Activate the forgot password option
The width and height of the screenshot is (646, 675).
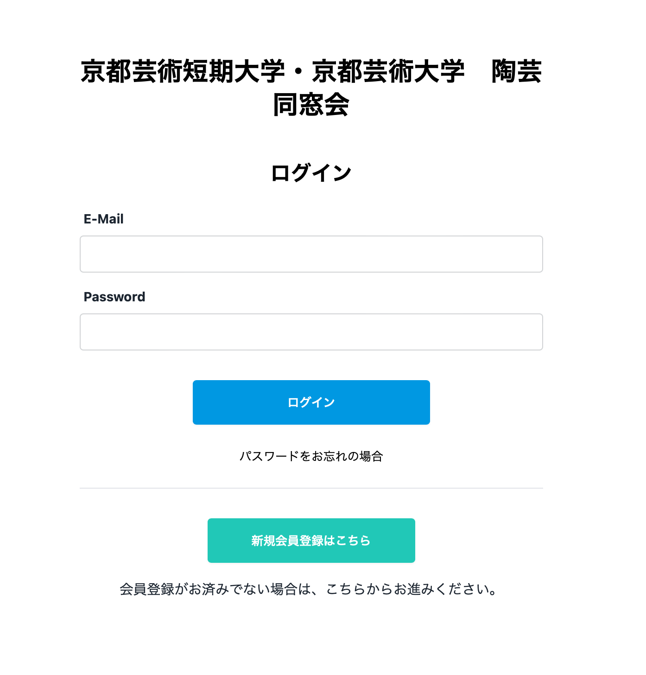[x=311, y=456]
